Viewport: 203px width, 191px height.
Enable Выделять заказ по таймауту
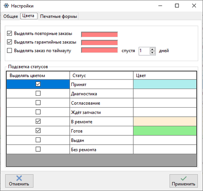[9, 50]
